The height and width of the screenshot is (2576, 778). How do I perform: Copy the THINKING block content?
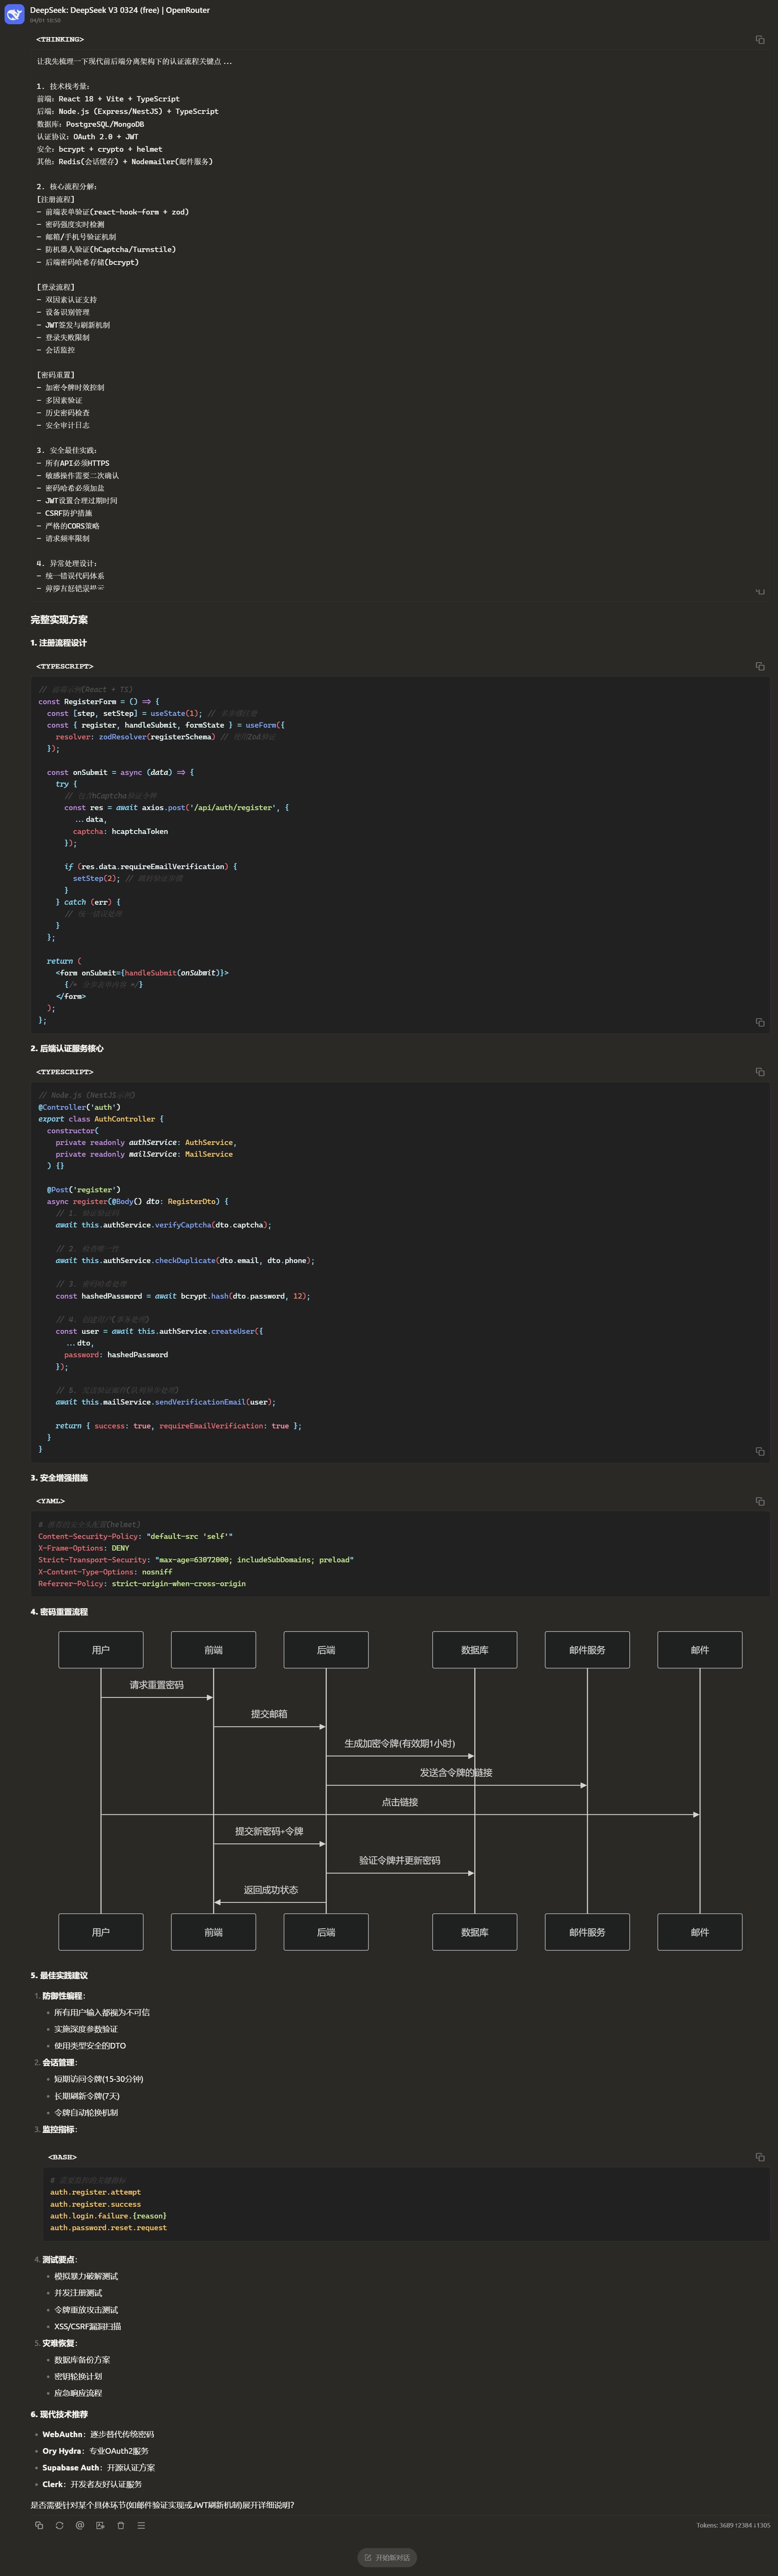tap(760, 40)
